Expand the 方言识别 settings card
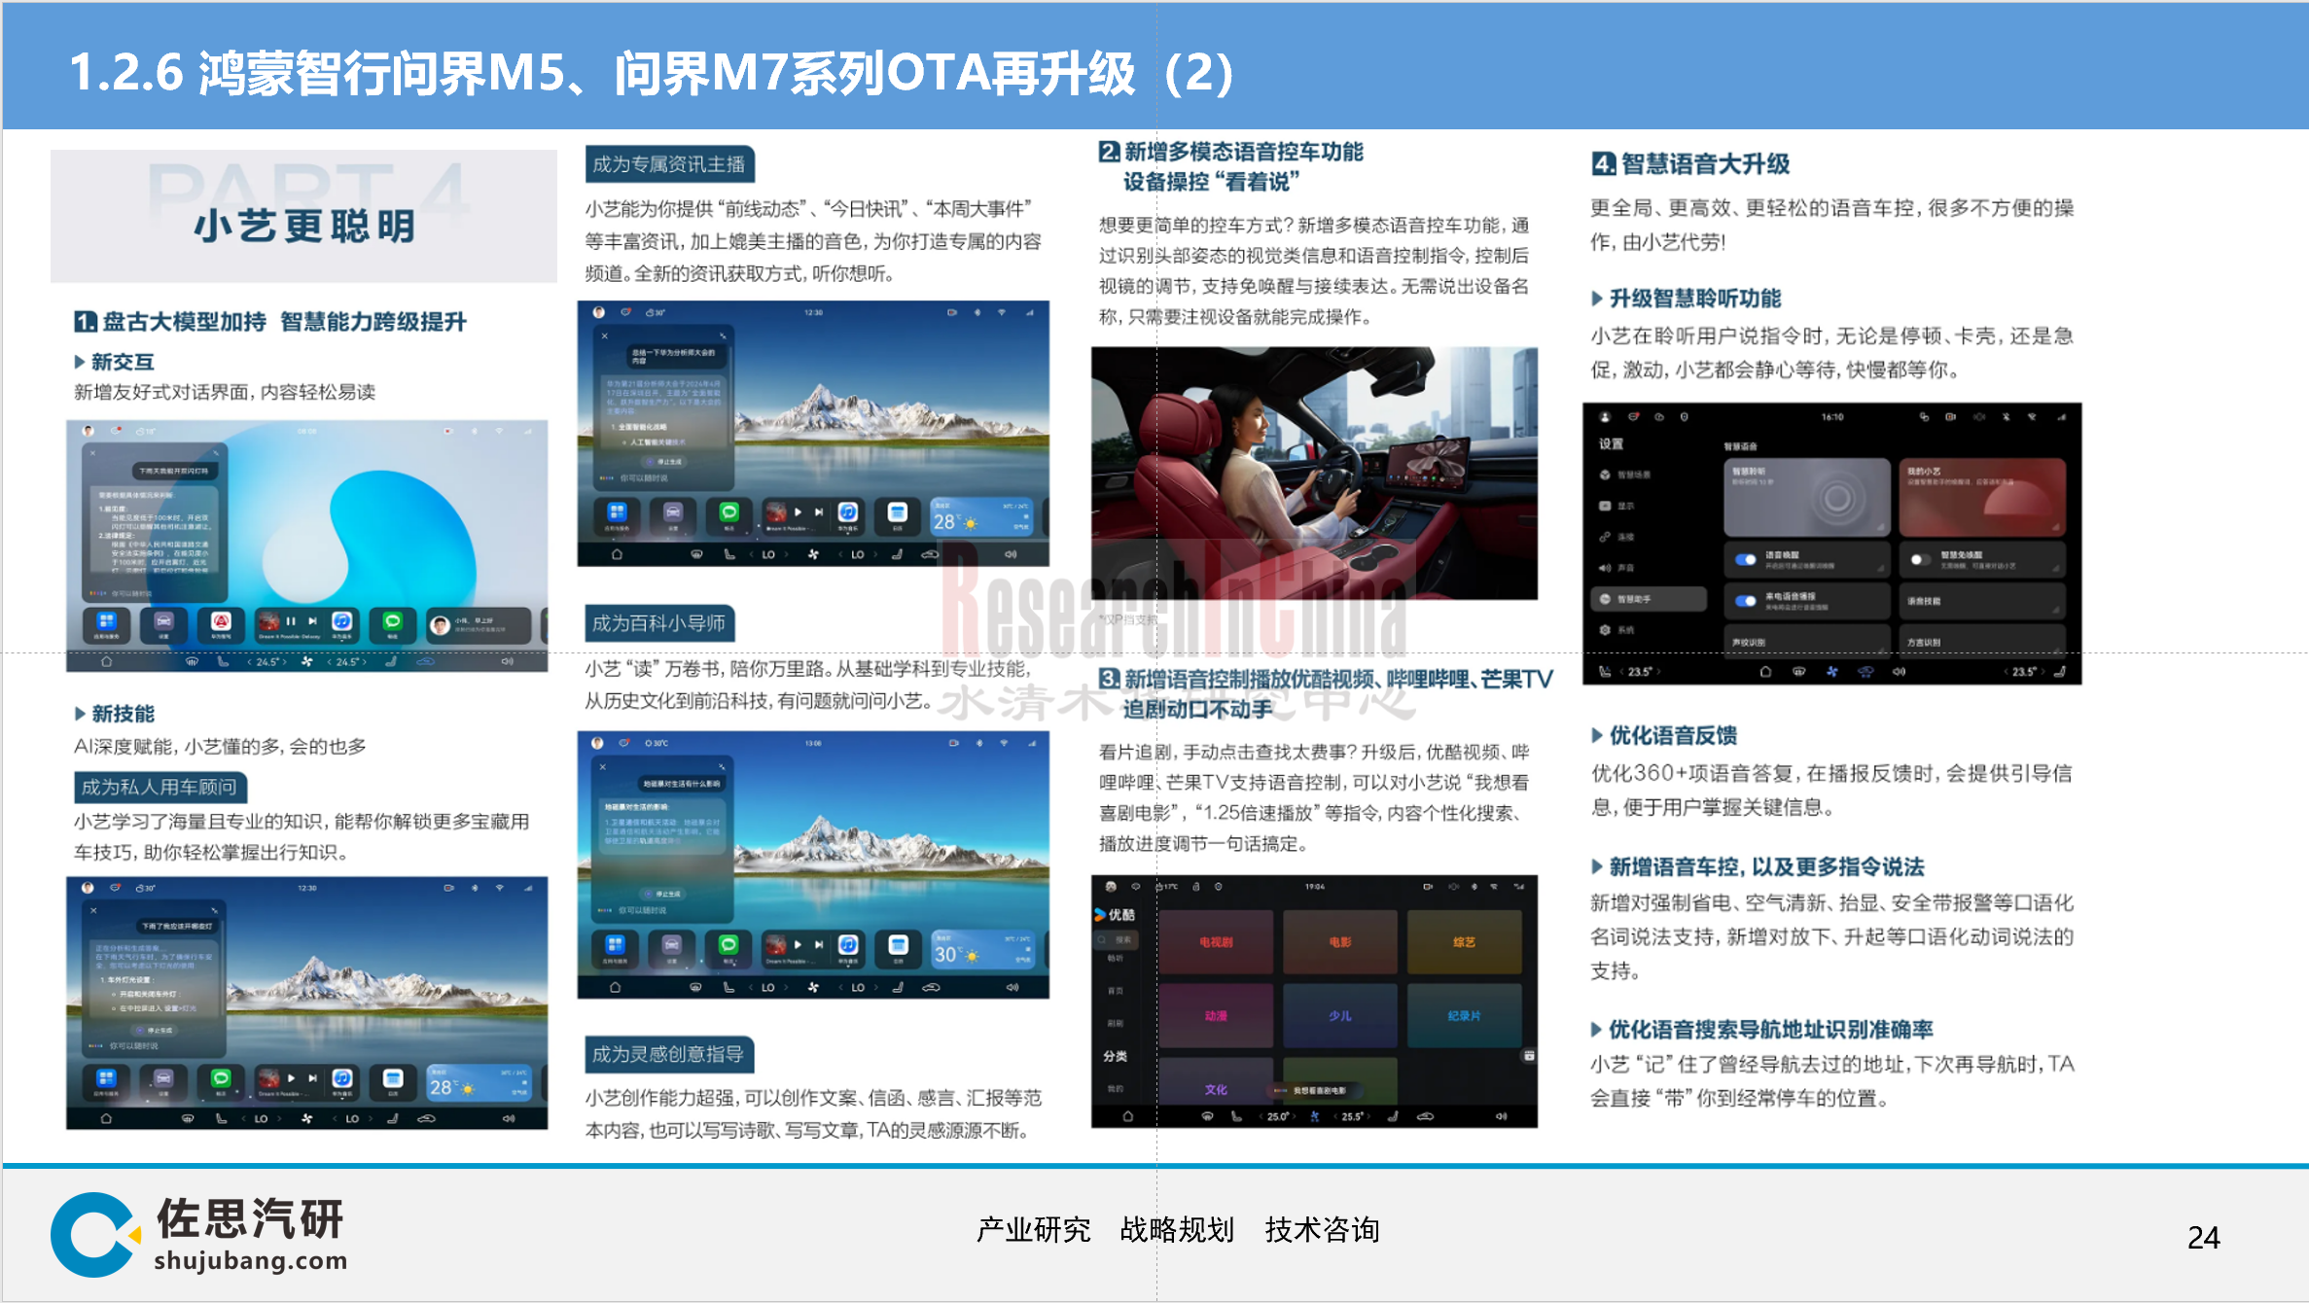 [1982, 641]
